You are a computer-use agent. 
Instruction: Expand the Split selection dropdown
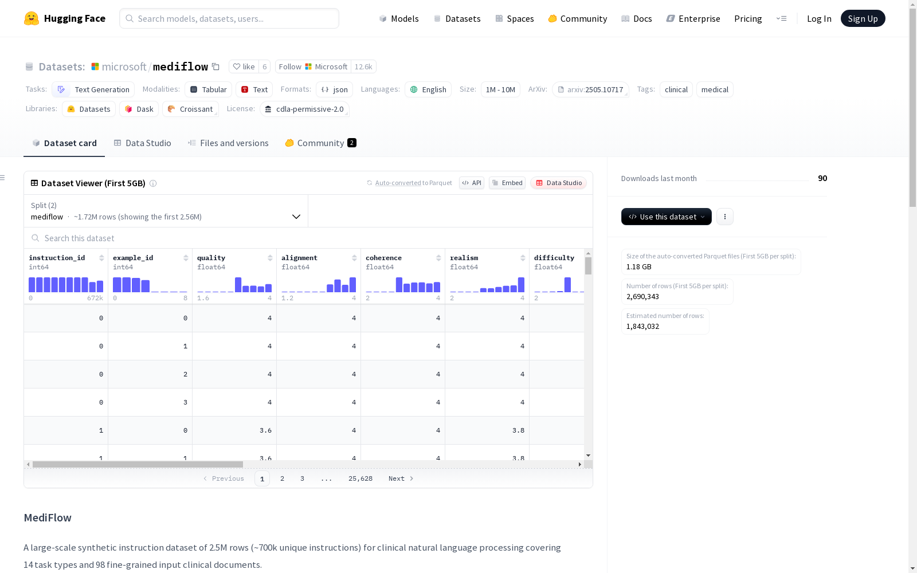(166, 211)
